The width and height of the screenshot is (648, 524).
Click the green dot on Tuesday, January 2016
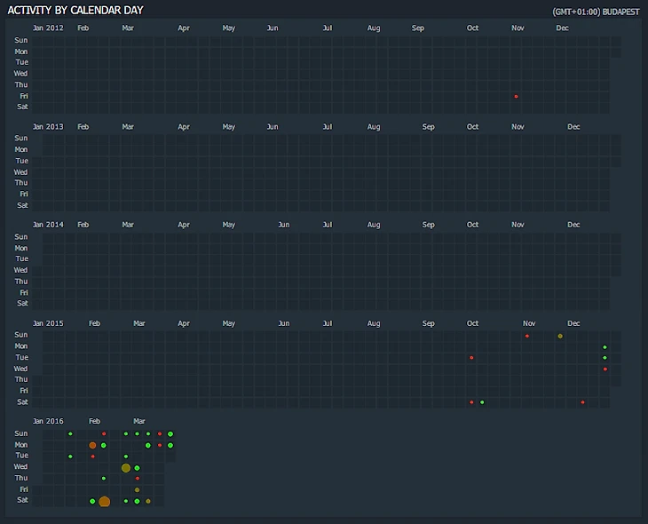point(70,457)
